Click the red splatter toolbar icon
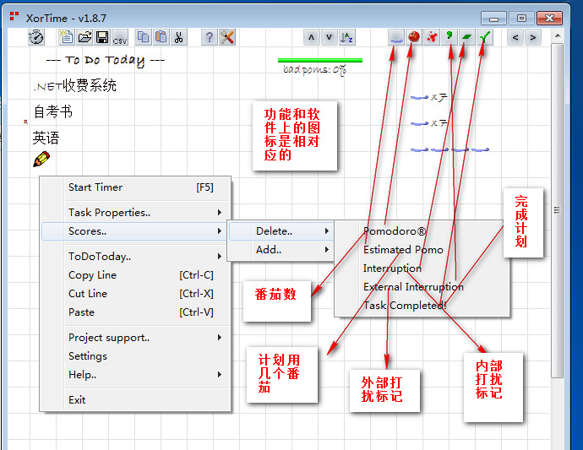 [x=432, y=37]
